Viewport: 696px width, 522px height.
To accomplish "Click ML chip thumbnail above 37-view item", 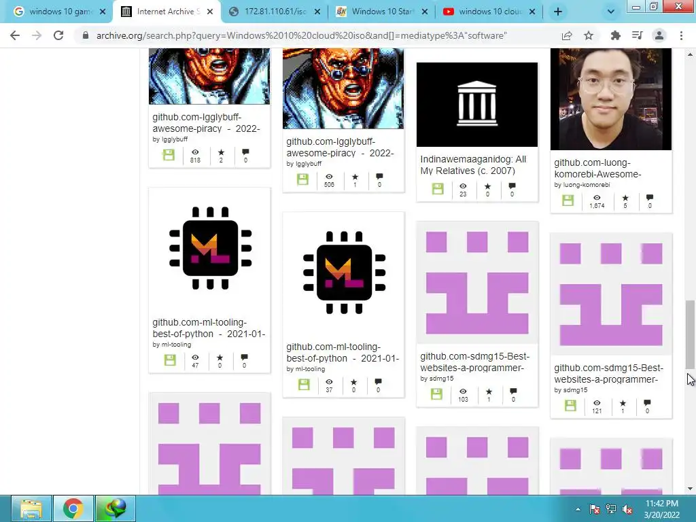I will coord(344,273).
